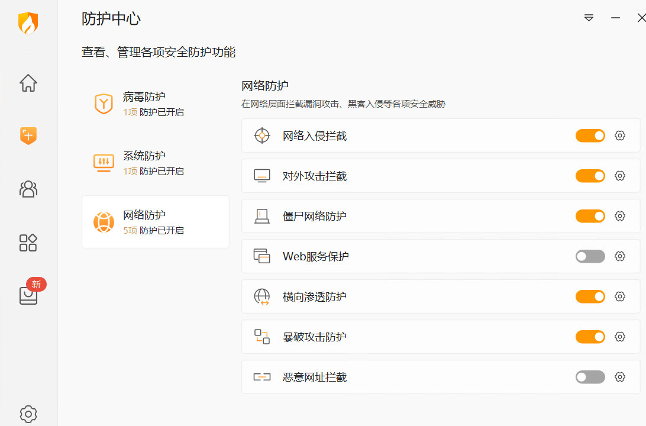The height and width of the screenshot is (426, 646).
Task: Turn off the 僵尸网络防护 switch
Action: [x=590, y=216]
